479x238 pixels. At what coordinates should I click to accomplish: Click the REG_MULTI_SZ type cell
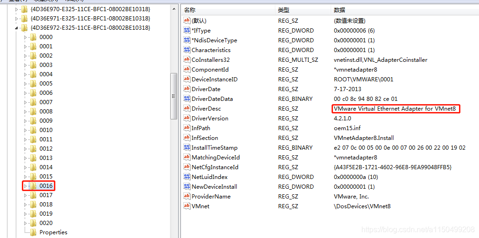pos(298,60)
